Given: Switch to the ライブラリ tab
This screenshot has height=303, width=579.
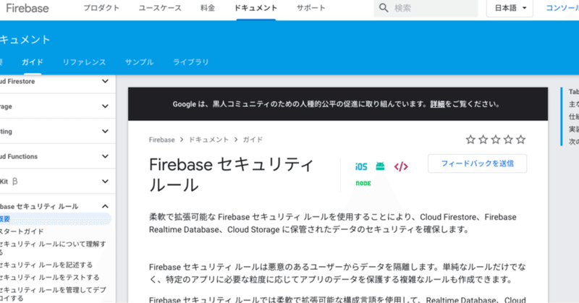Looking at the screenshot, I should [x=191, y=62].
